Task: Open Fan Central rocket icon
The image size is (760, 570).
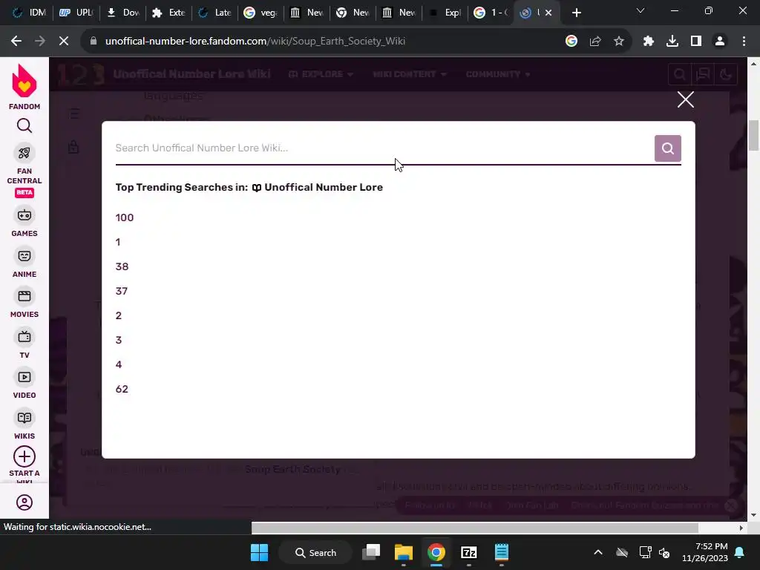Action: coord(24,154)
